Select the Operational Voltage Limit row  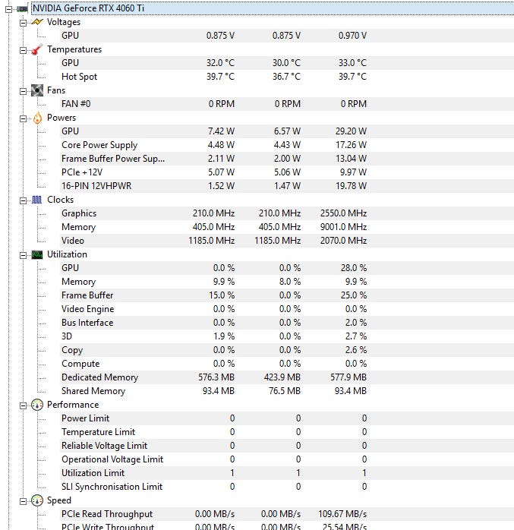click(x=287, y=459)
